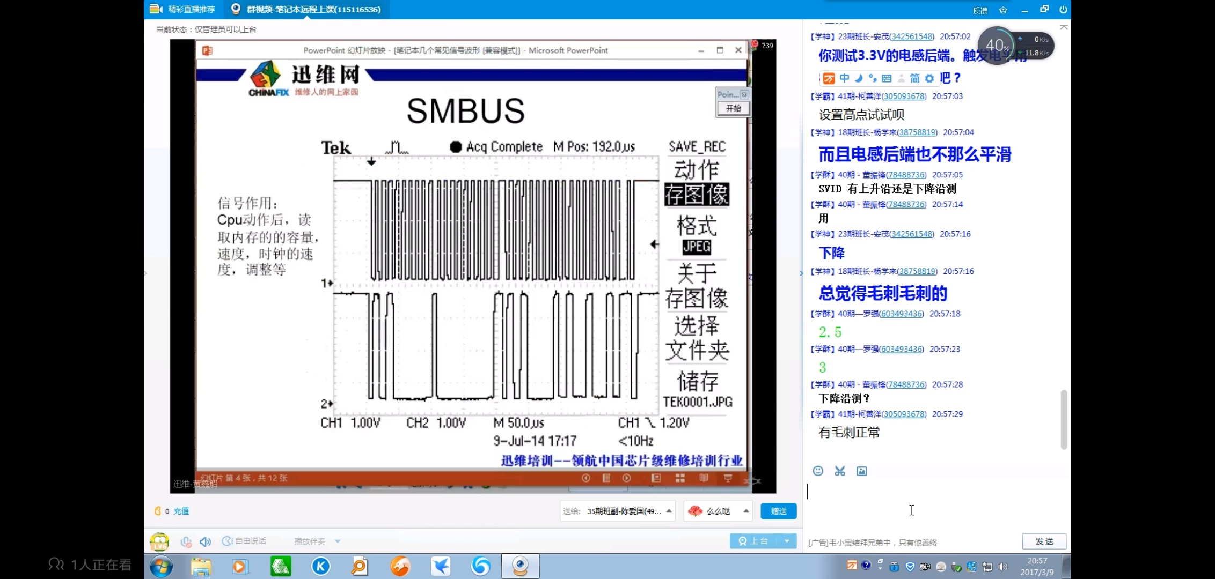Click the chat panel vertical scrollbar

click(1064, 419)
